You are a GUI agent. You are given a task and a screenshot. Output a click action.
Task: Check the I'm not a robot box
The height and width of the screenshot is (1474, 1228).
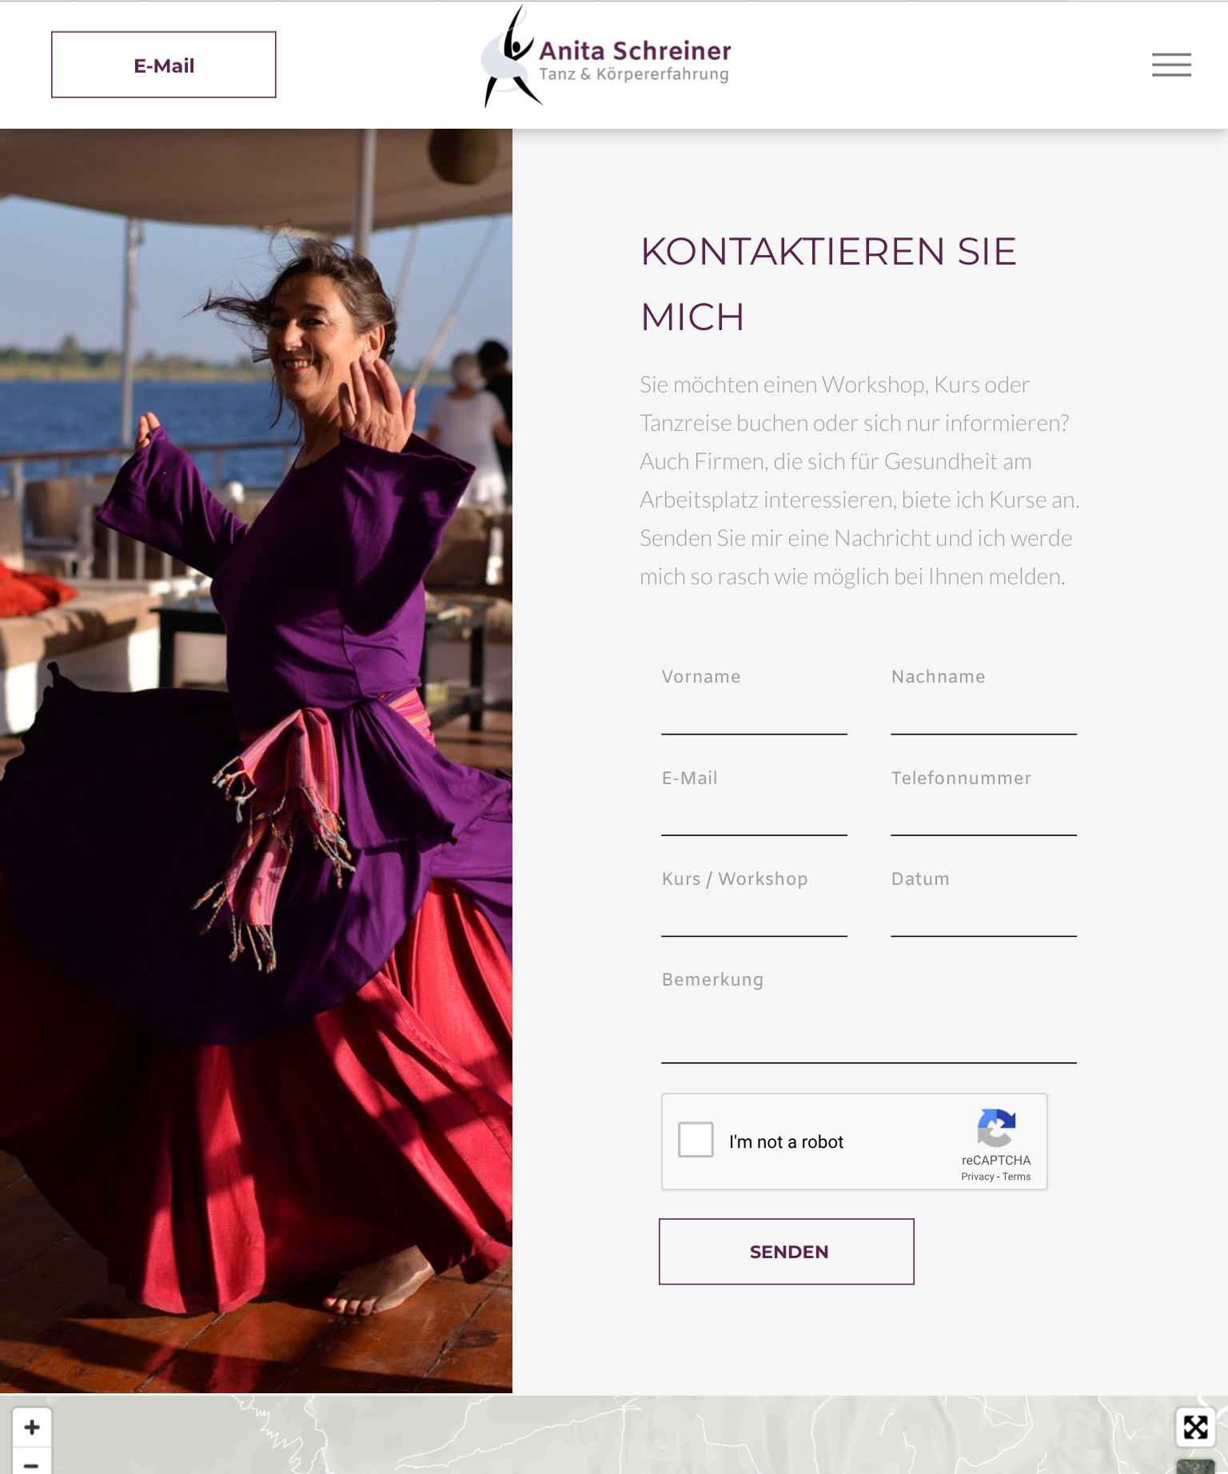click(696, 1140)
